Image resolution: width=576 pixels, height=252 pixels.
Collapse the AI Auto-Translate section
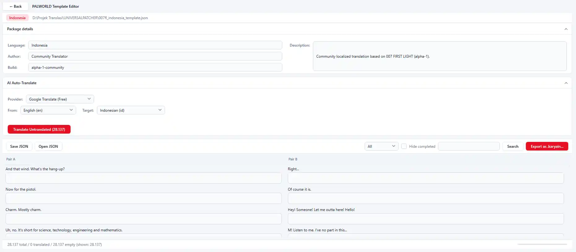point(566,83)
